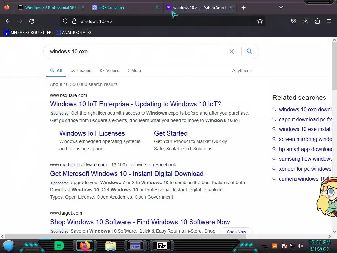Open the volume speaker tray icon

click(x=300, y=246)
